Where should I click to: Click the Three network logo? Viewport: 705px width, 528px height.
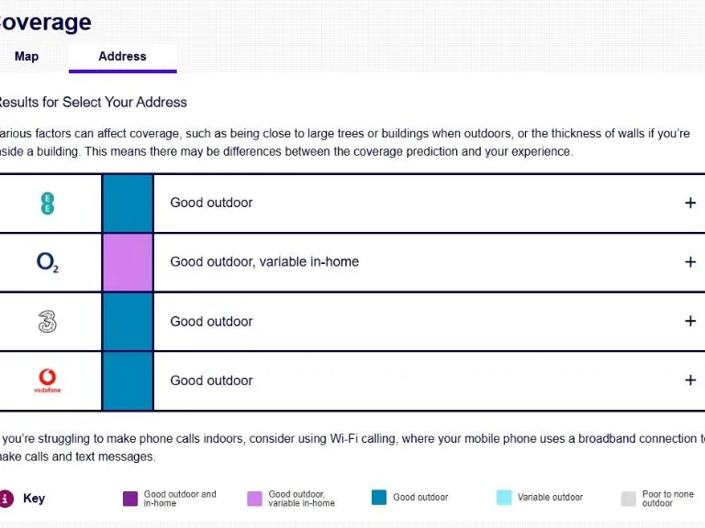[48, 322]
